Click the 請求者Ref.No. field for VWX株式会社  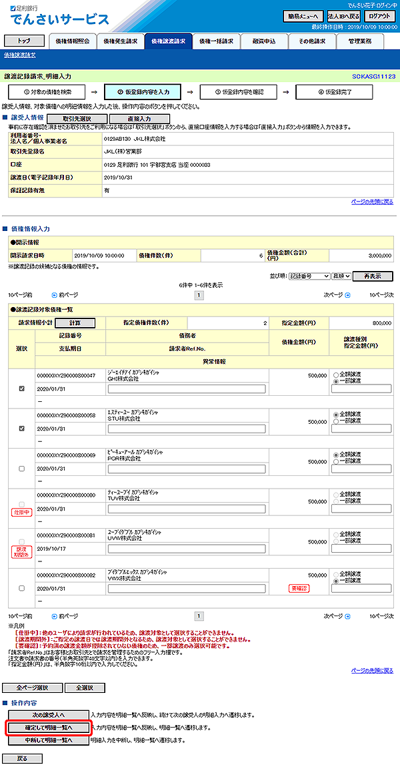tap(187, 589)
